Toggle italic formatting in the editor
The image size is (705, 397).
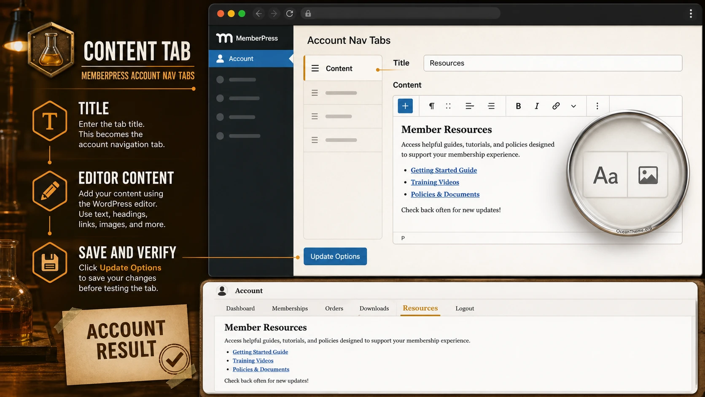[x=536, y=106]
